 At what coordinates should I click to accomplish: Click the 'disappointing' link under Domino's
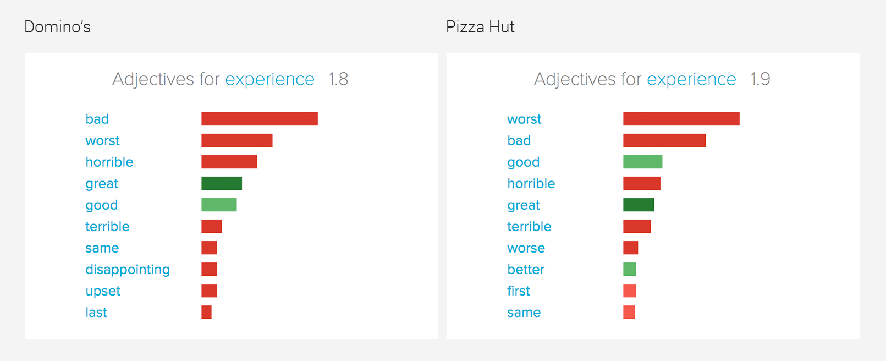128,270
